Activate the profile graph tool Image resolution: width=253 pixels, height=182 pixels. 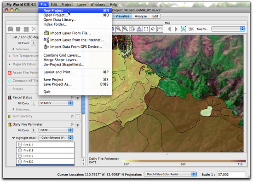coord(160,29)
